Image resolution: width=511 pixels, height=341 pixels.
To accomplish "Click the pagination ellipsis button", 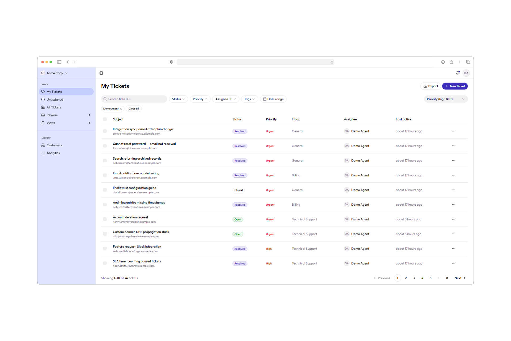I will 439,278.
